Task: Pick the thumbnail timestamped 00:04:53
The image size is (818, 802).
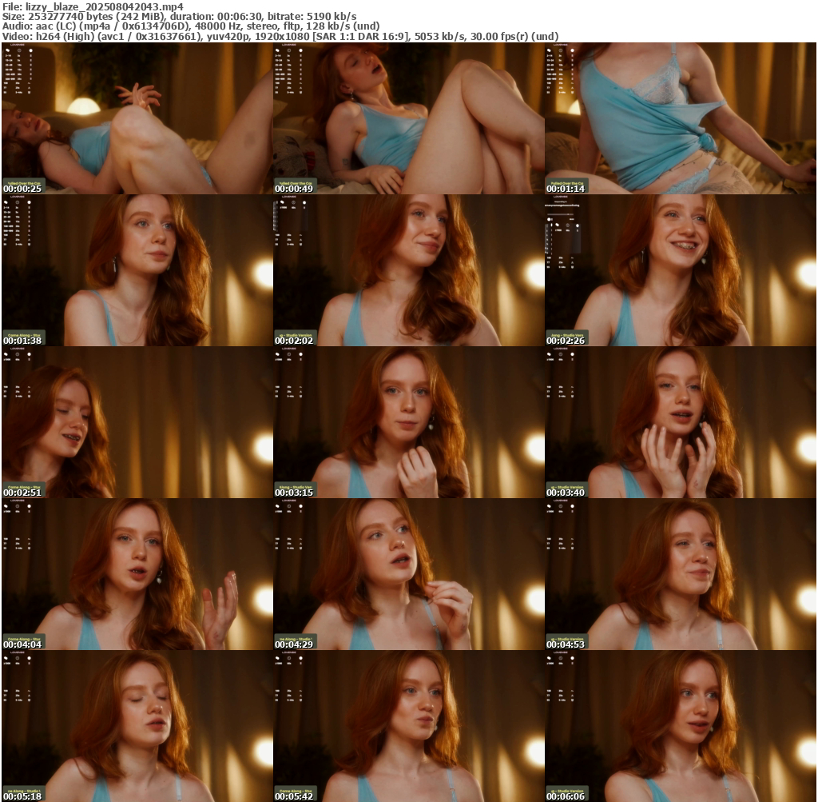Action: tap(681, 574)
